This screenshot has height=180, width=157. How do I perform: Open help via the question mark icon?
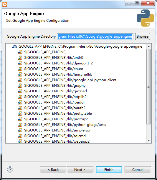point(10,169)
